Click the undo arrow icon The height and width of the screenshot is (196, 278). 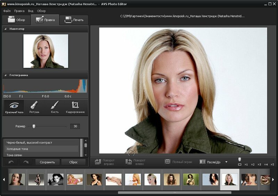coord(11,162)
